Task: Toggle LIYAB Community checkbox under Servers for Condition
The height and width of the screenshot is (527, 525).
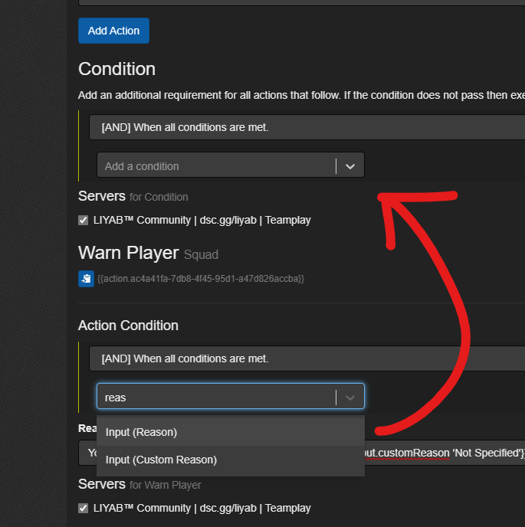Action: click(x=84, y=221)
